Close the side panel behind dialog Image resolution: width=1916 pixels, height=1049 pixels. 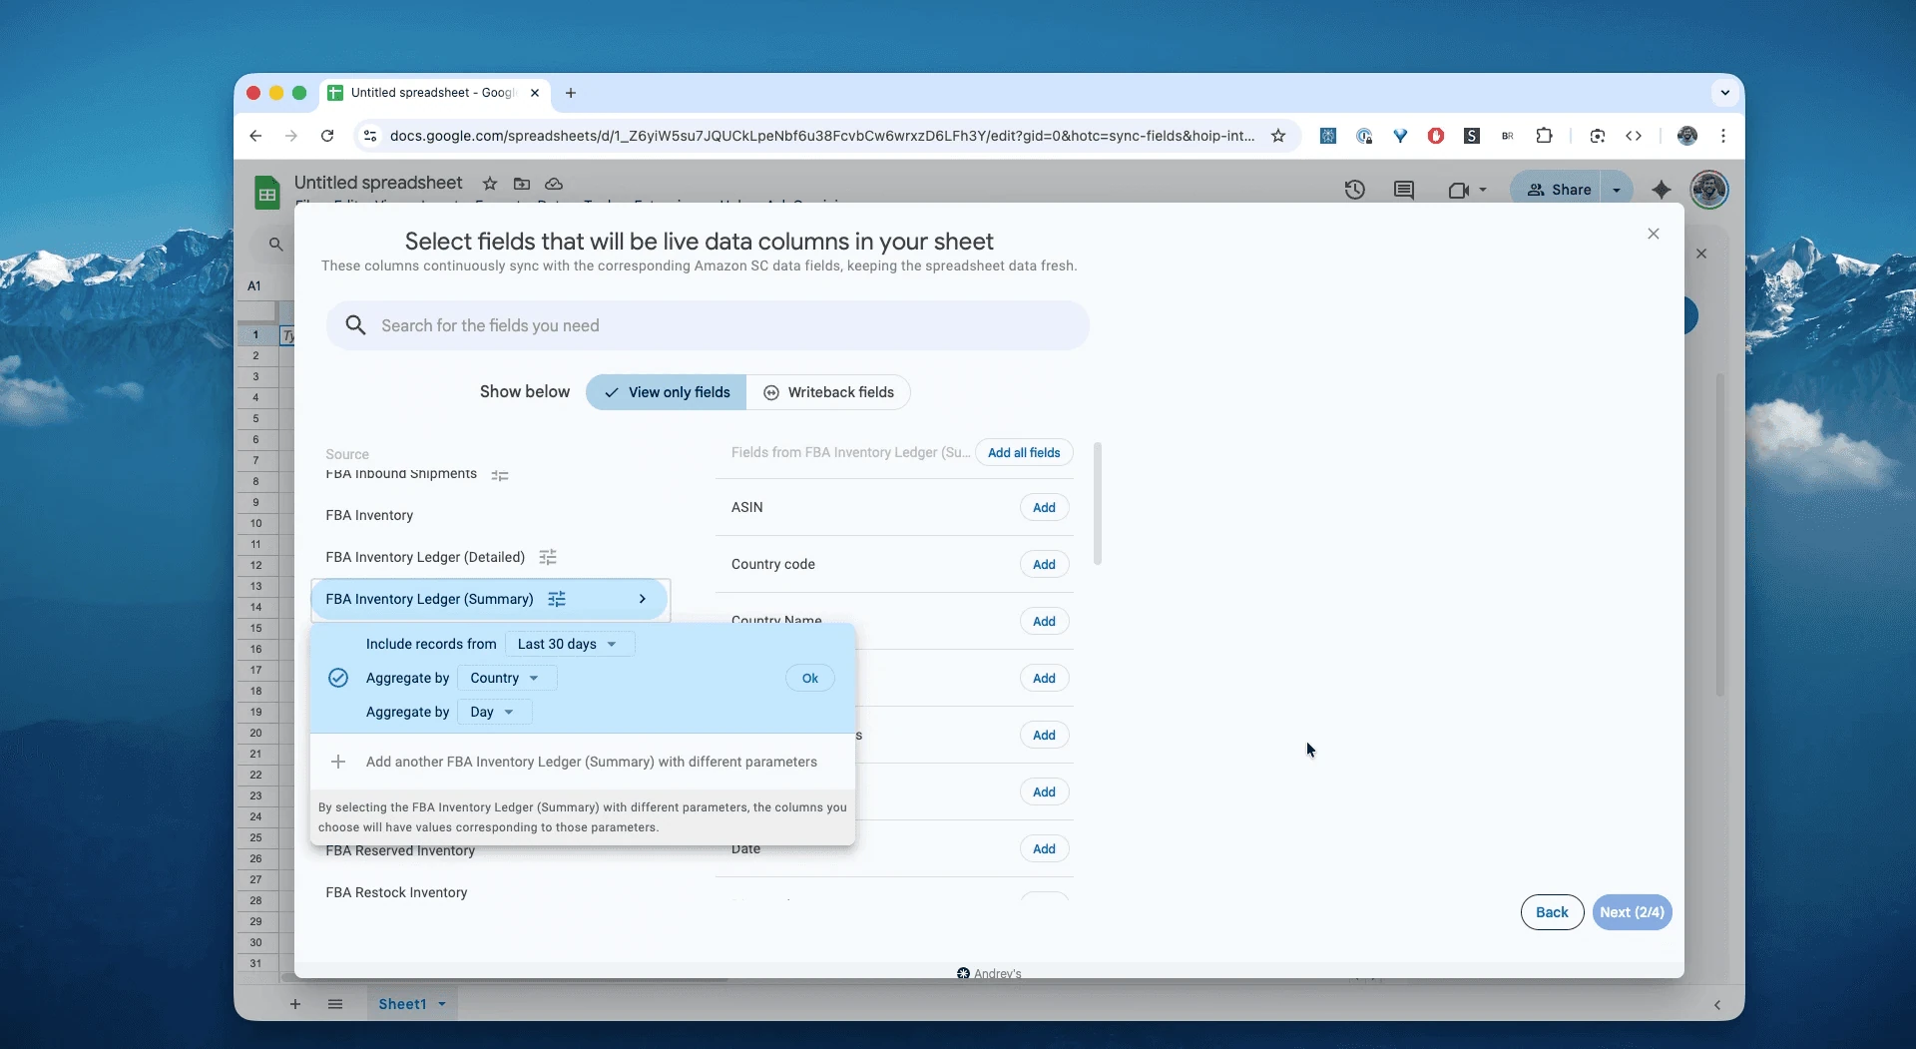click(1701, 254)
